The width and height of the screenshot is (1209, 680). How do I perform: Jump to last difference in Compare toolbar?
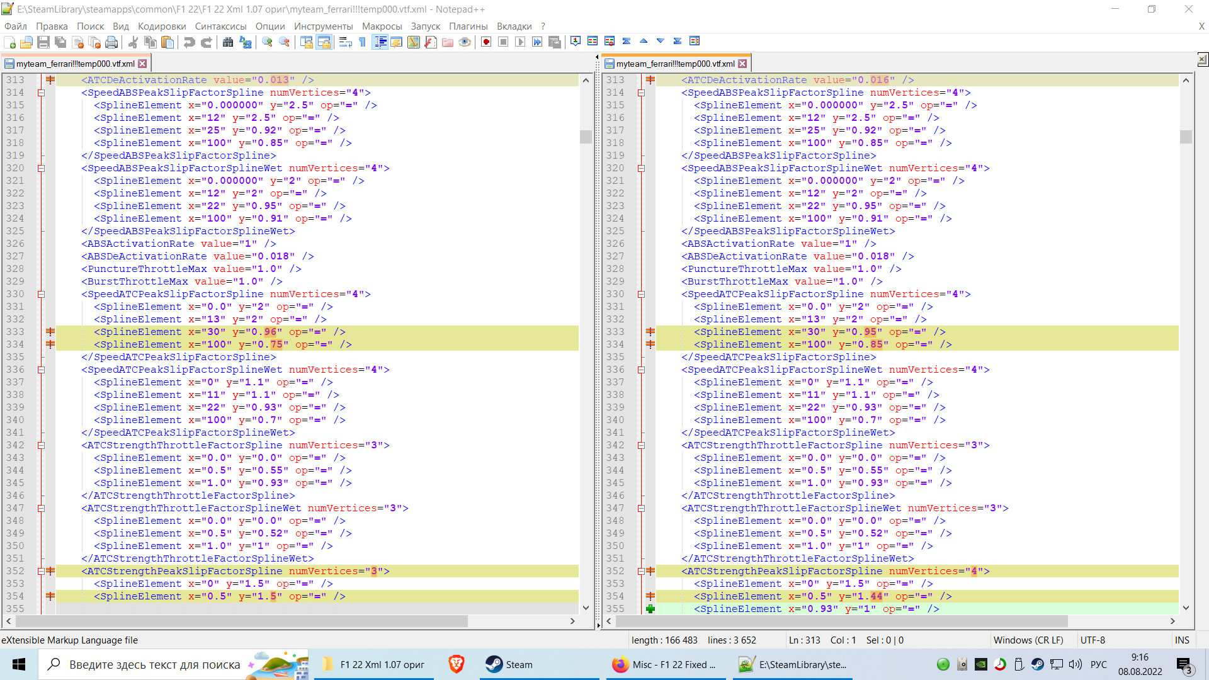[x=678, y=41]
